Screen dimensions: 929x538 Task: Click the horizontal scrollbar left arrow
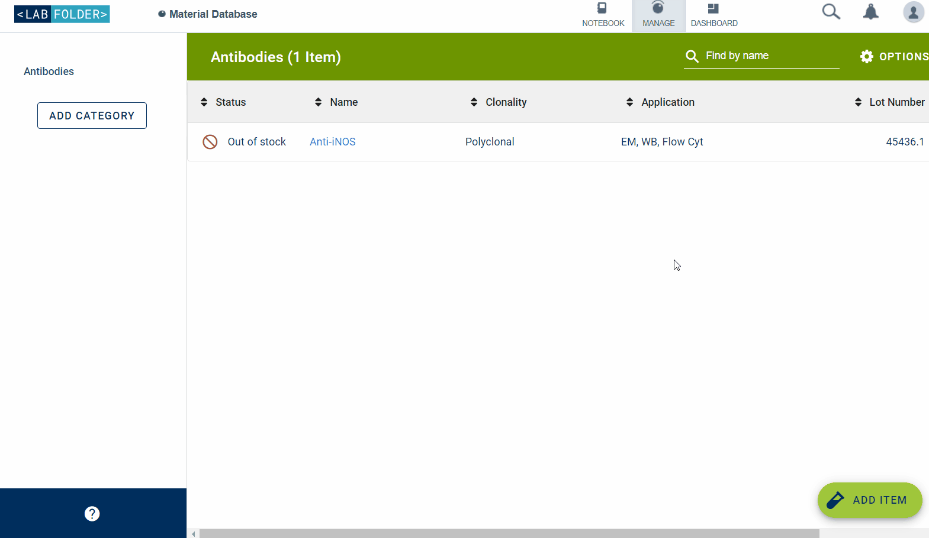pyautogui.click(x=194, y=534)
